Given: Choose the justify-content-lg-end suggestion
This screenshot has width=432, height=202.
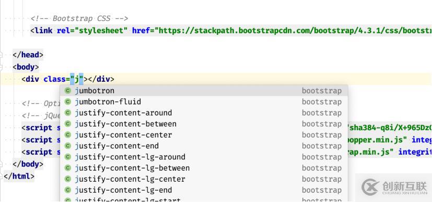Looking at the screenshot, I should coord(204,190).
